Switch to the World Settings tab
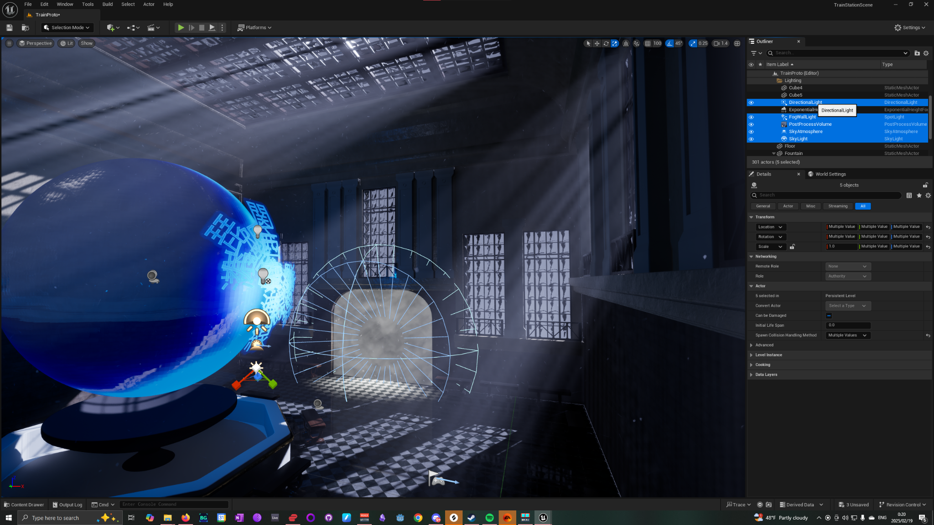 coord(830,174)
